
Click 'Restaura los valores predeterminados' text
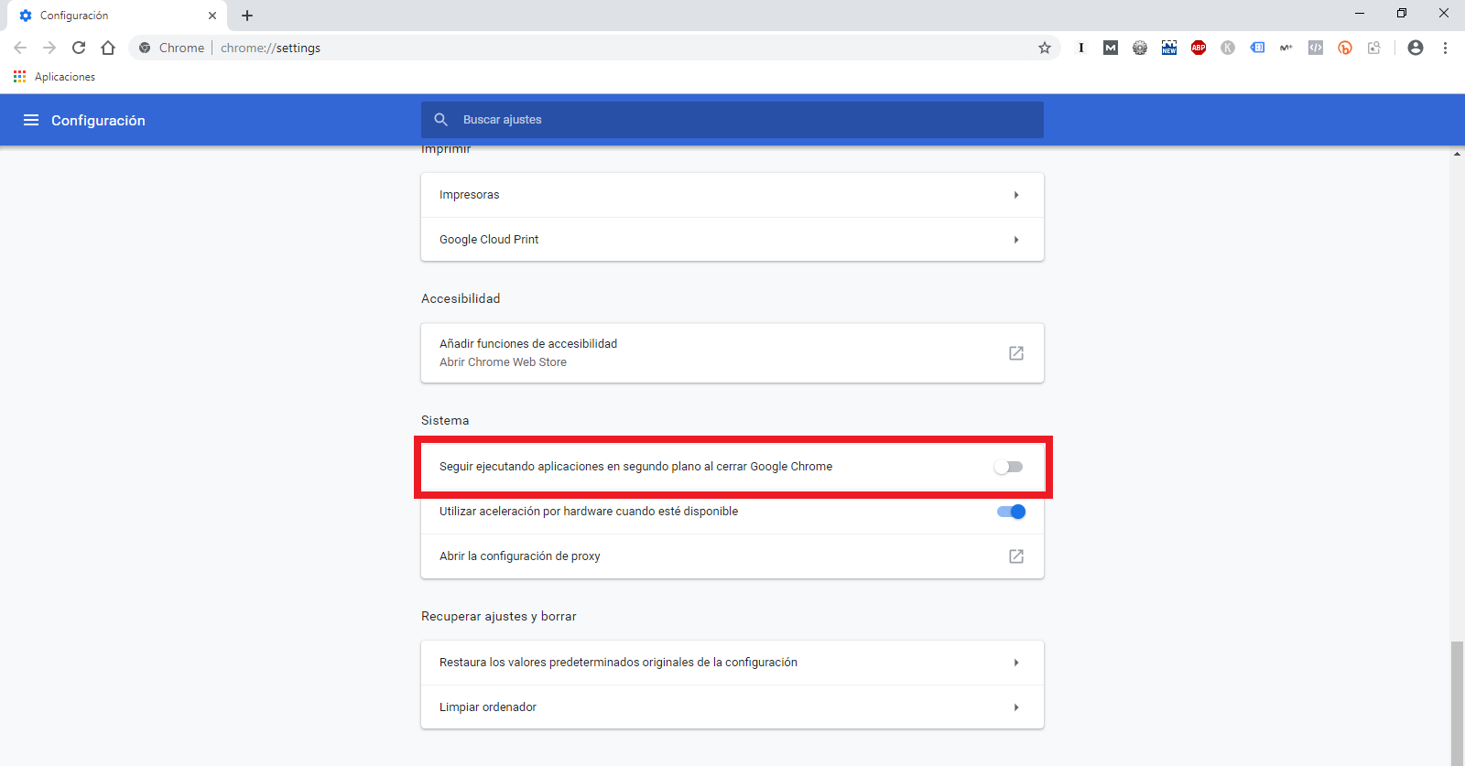pyautogui.click(x=618, y=663)
